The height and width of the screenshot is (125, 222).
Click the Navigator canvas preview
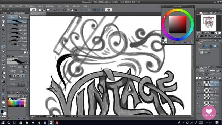click(208, 23)
